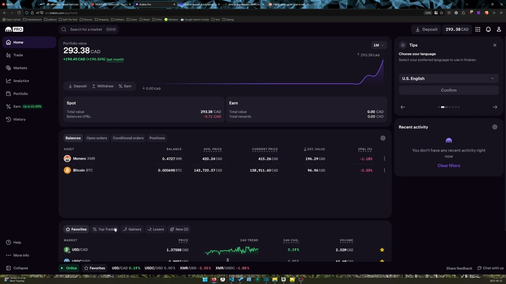Viewport: 506px width, 284px height.
Task: Click the top bar Deposit button
Action: pos(427,29)
